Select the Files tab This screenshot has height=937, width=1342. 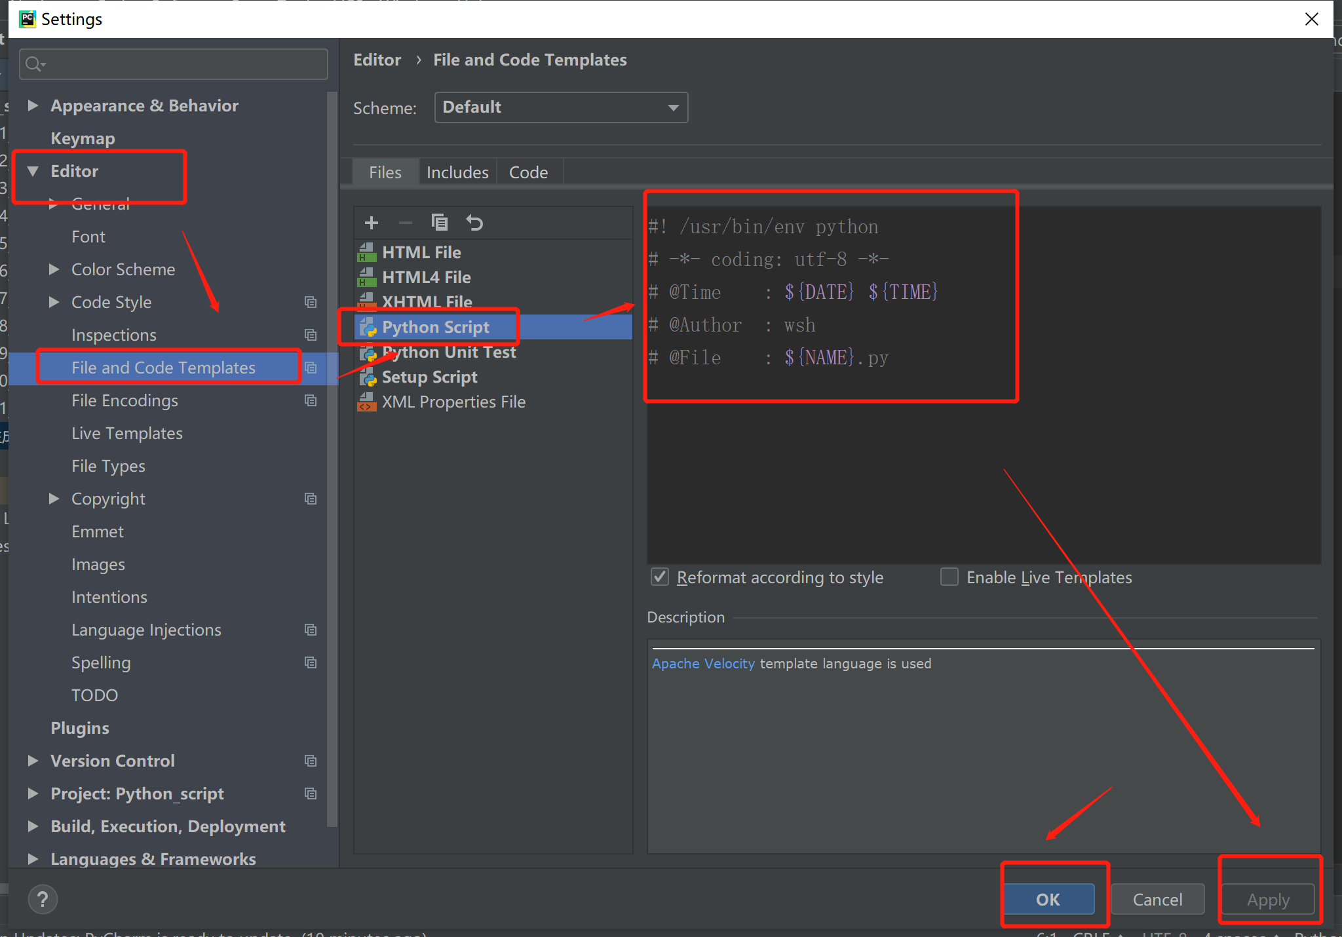pos(385,171)
